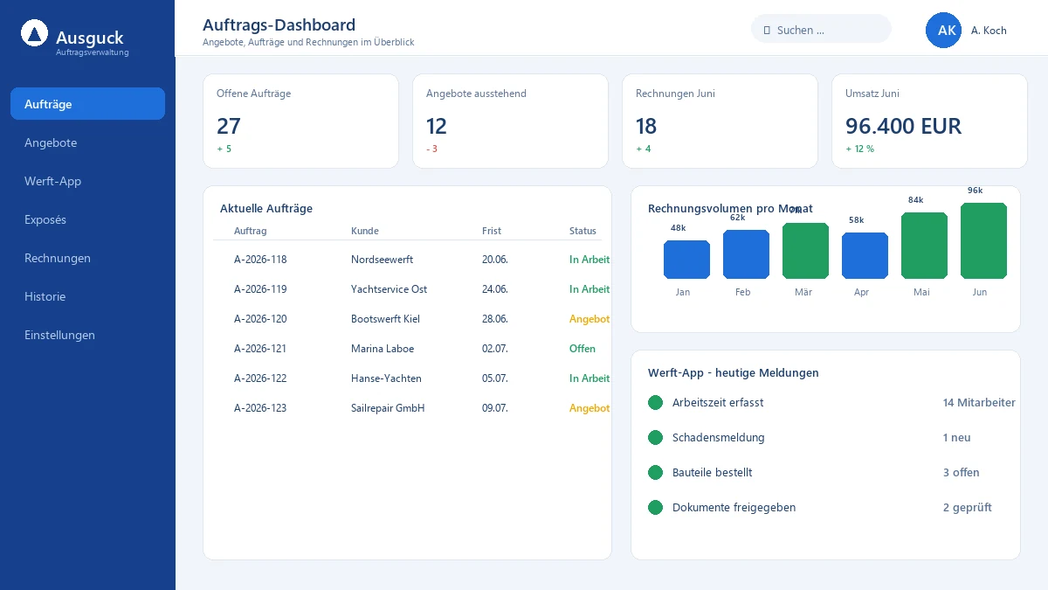Click the Status column header
Image resolution: width=1048 pixels, height=590 pixels.
tap(583, 232)
